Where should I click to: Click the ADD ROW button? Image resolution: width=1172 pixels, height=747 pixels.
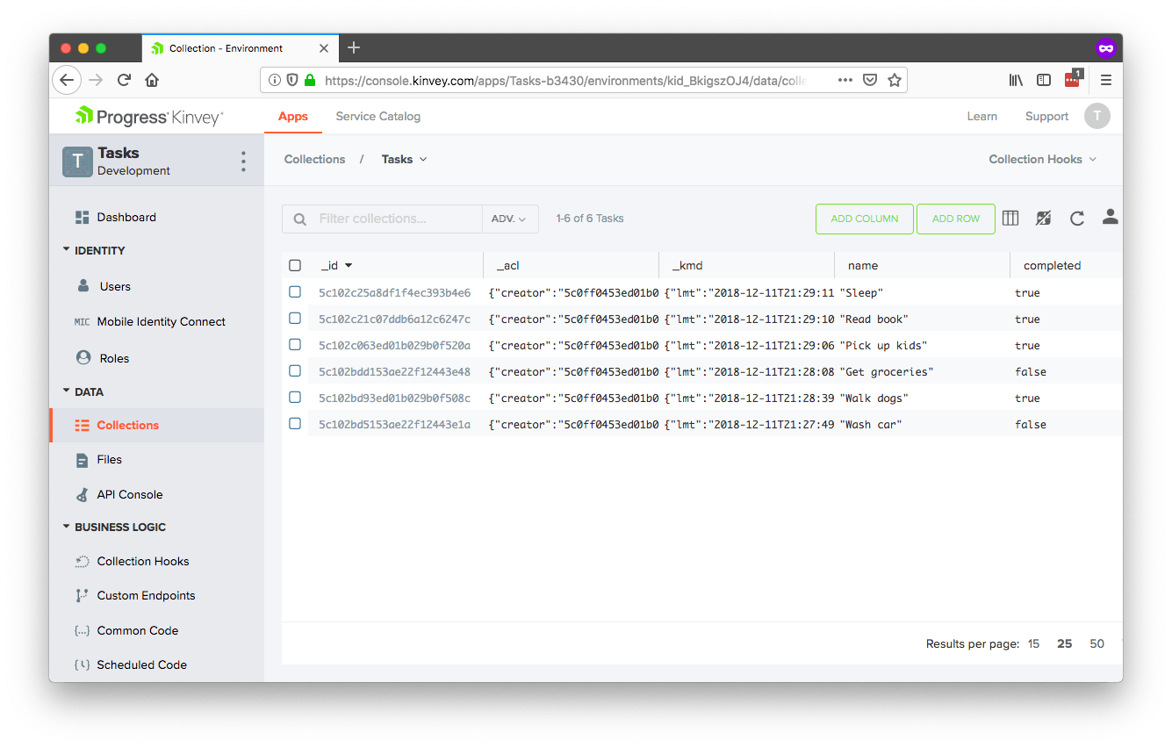click(955, 219)
